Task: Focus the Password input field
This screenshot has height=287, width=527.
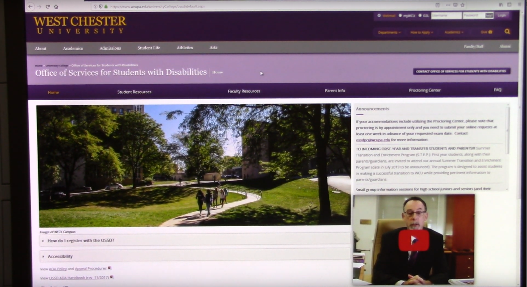Action: pos(478,15)
